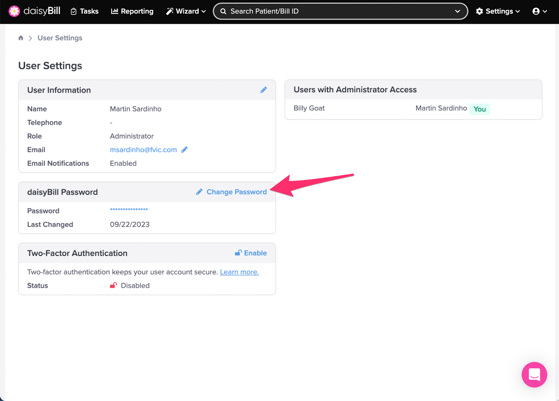Open the Tasks menu

[x=85, y=11]
